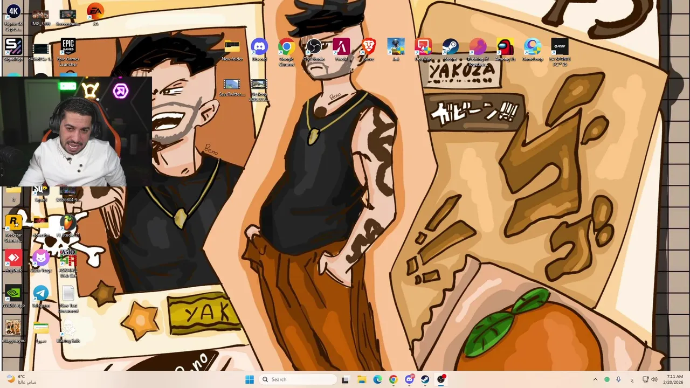Launch Epic Games Launcher shortcut
This screenshot has width=690, height=388.
(68, 52)
